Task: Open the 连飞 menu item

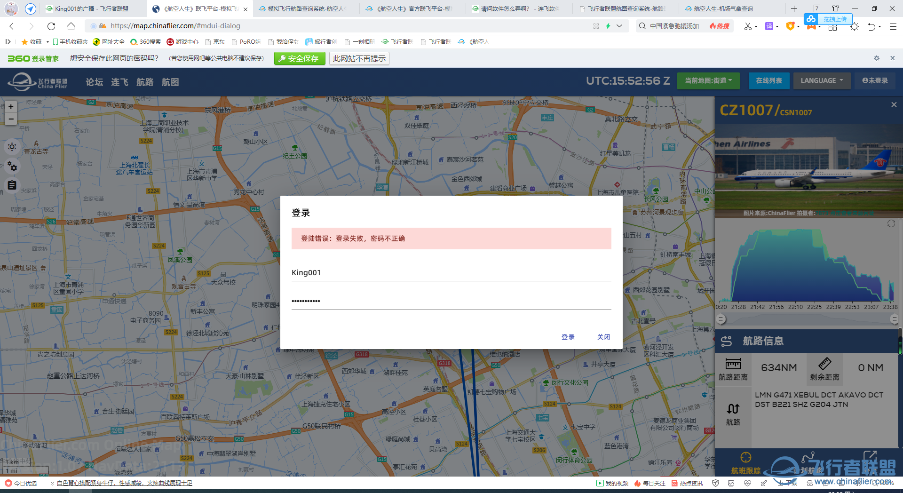Action: (119, 82)
